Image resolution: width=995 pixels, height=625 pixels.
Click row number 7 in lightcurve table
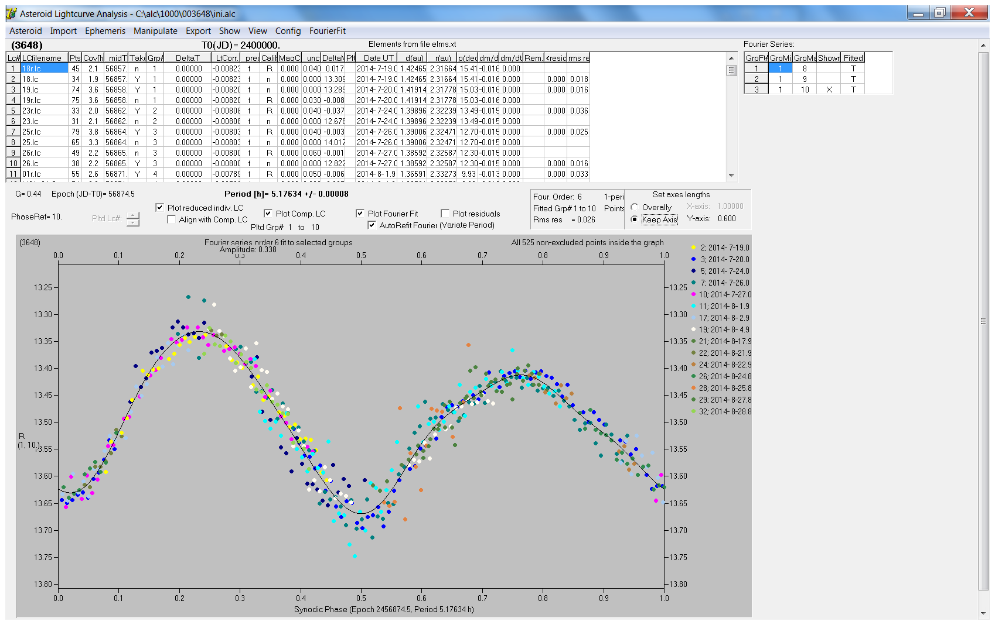(x=13, y=132)
